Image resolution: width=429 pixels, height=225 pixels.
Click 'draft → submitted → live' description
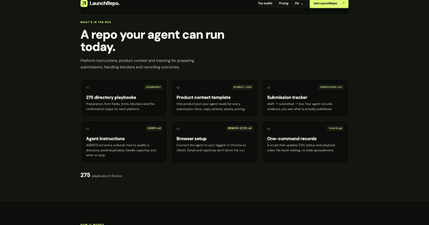click(300, 106)
